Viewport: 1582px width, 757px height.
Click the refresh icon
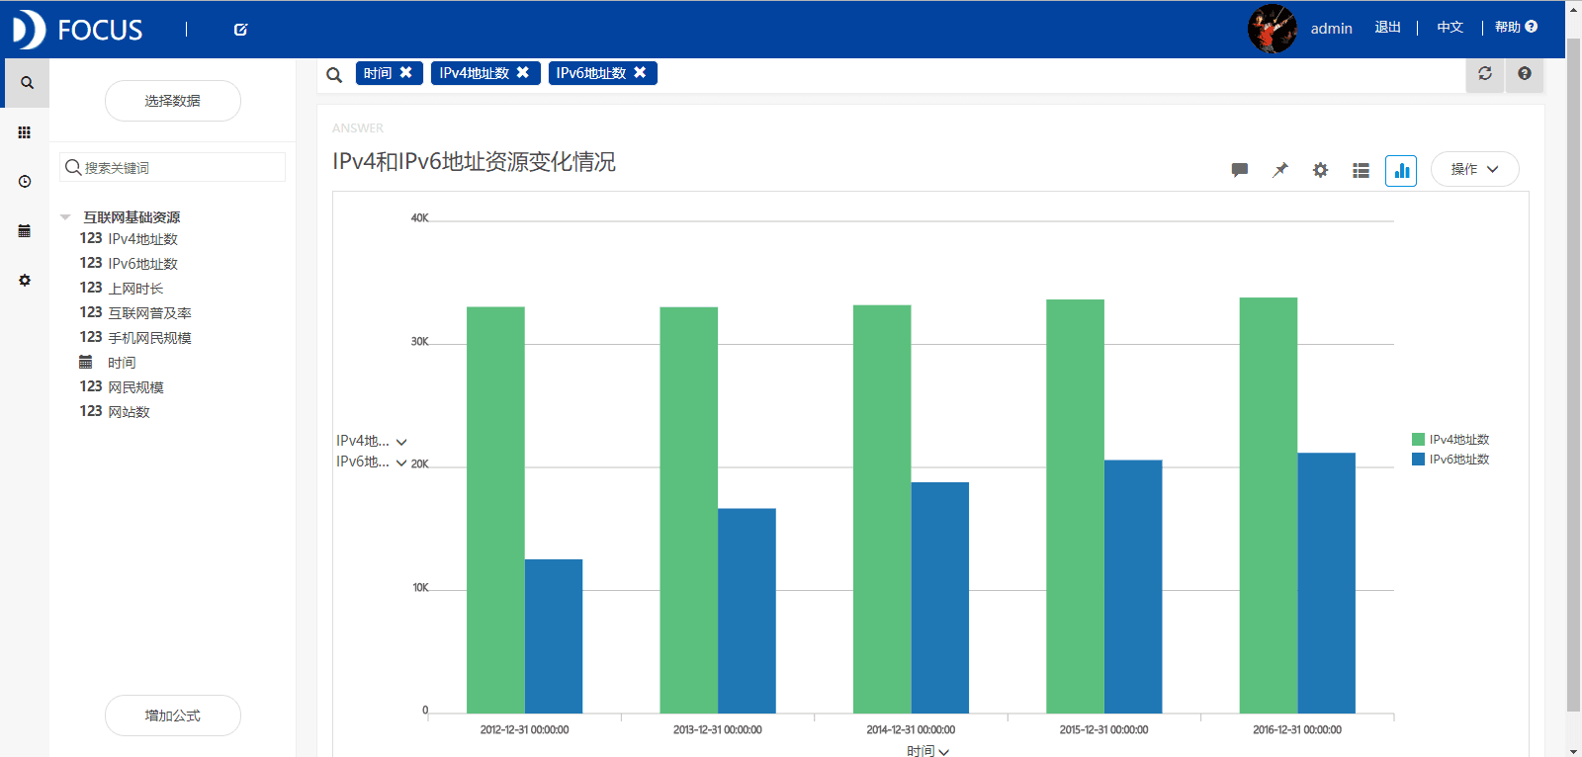click(x=1485, y=73)
